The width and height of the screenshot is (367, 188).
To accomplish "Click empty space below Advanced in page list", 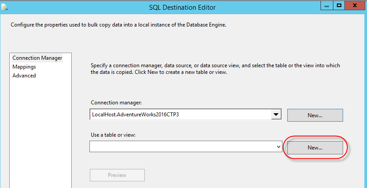I will 40,133.
